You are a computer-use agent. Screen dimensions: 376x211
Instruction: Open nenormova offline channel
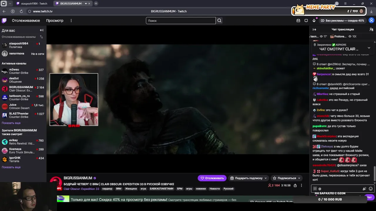click(x=23, y=54)
